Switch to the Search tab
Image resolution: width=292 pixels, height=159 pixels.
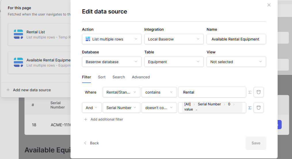[x=119, y=77]
